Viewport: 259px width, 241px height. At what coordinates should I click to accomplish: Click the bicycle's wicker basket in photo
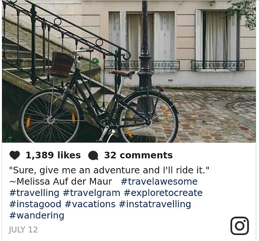pos(62,64)
